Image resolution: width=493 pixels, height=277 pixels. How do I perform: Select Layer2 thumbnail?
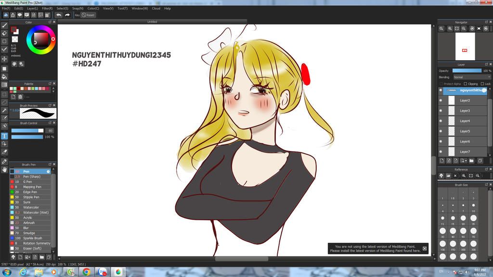(452, 101)
